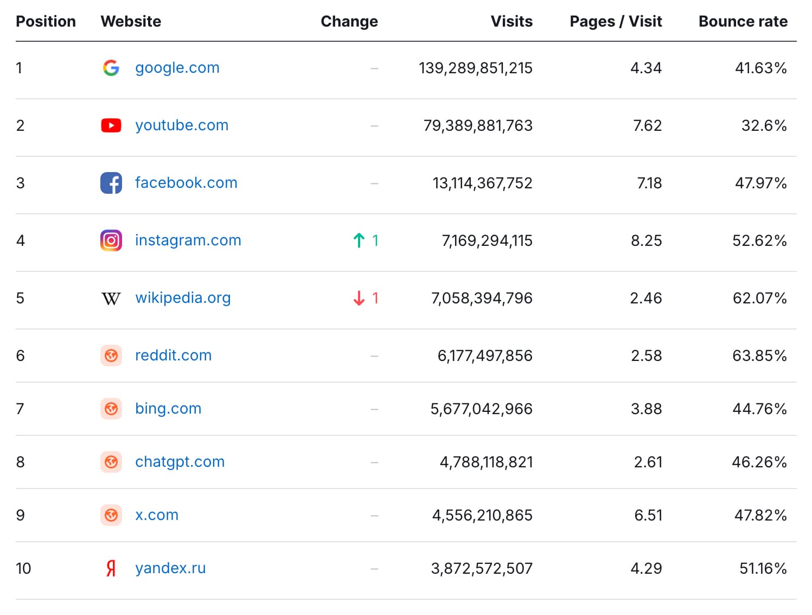
Task: Click pages per visit value 3.88
Action: tap(647, 409)
